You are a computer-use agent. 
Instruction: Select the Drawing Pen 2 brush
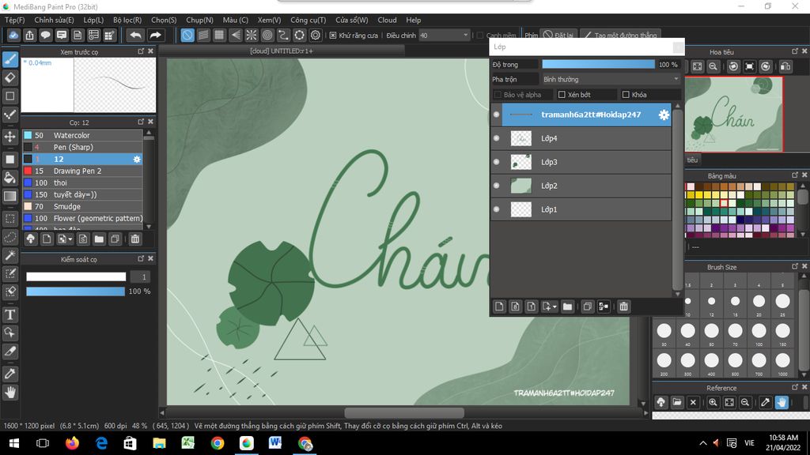[x=82, y=171]
